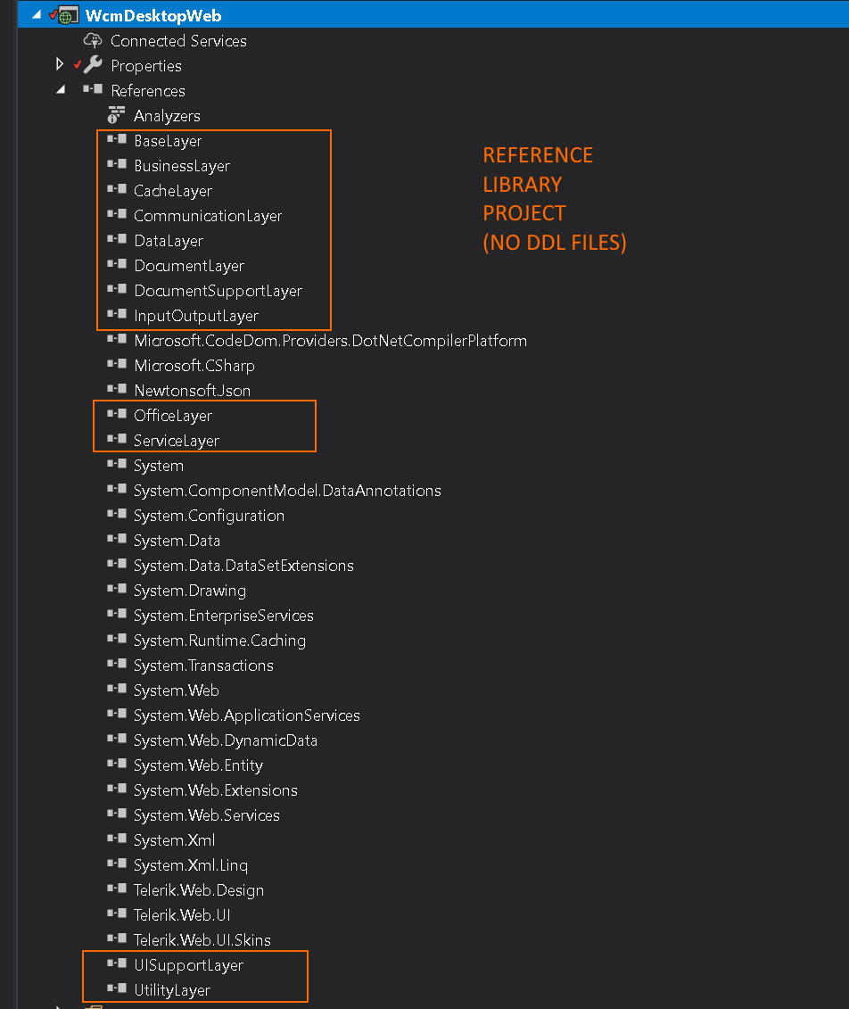This screenshot has width=849, height=1009.
Task: Select the Analyzers icon under References
Action: coord(114,115)
